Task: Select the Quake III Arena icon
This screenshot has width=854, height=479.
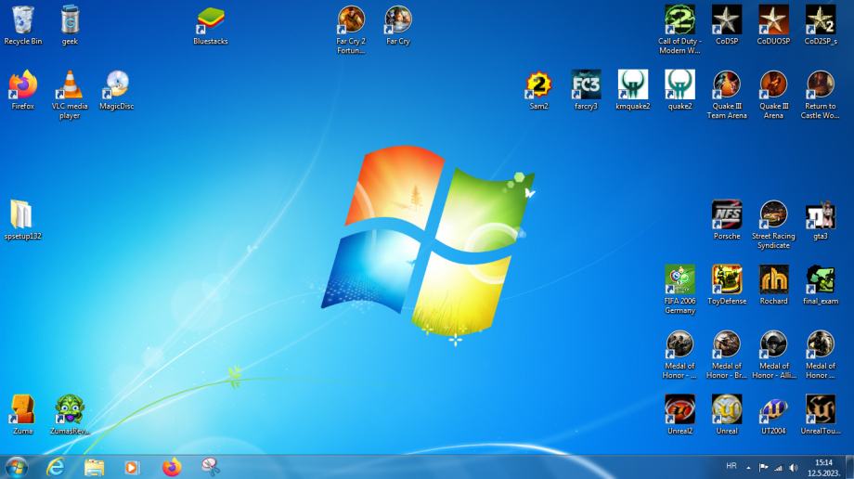Action: 773,95
